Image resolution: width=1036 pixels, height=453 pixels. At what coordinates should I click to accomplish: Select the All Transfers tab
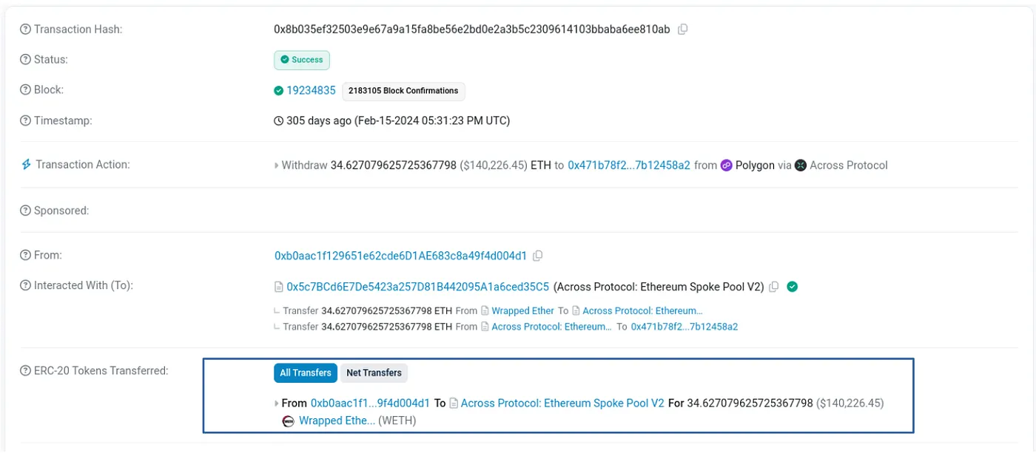pos(306,373)
